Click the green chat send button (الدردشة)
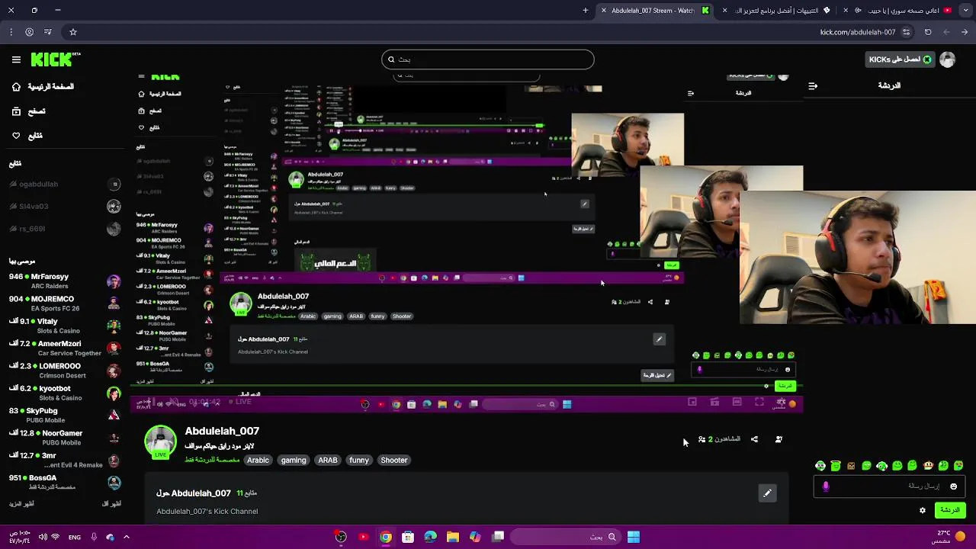976x549 pixels. 950,510
